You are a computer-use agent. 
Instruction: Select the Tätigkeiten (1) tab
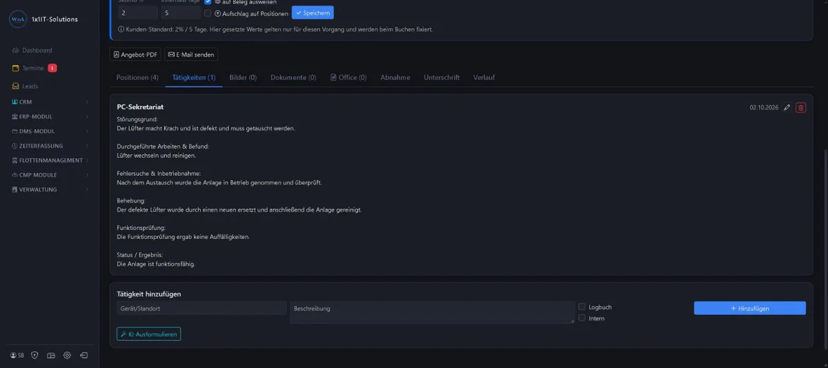pyautogui.click(x=194, y=77)
